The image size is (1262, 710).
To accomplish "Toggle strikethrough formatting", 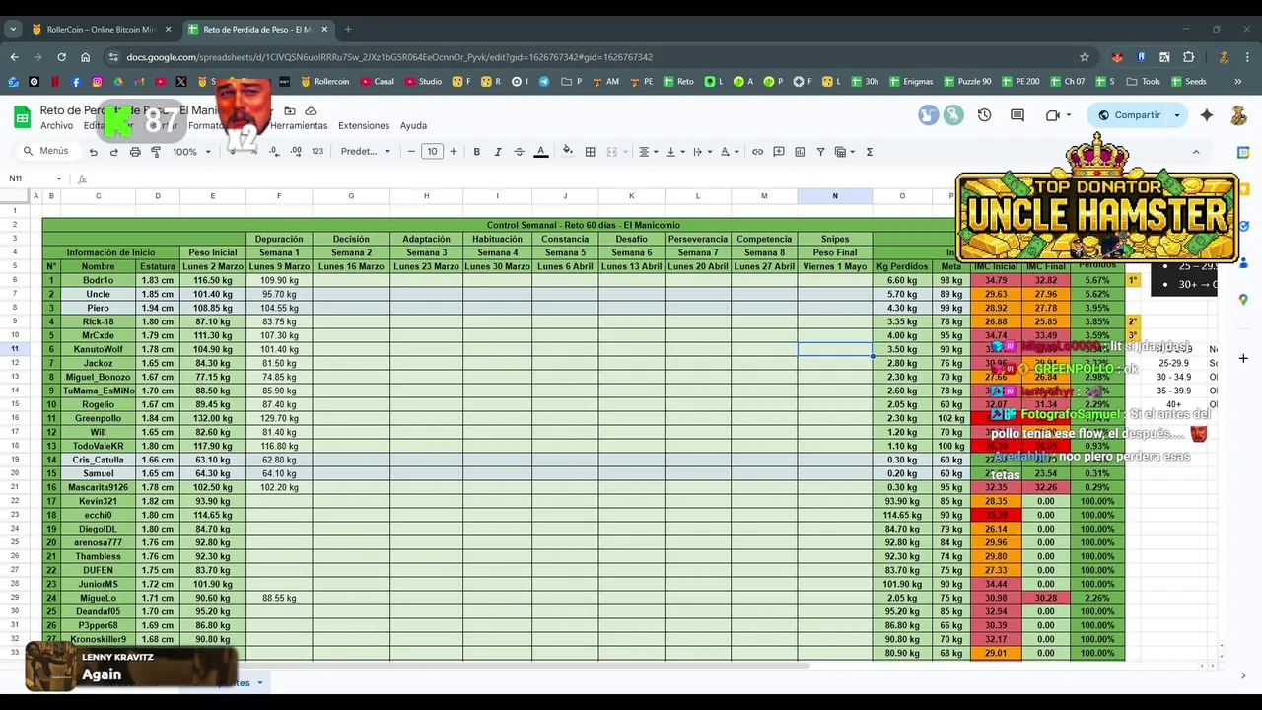I will tap(519, 152).
